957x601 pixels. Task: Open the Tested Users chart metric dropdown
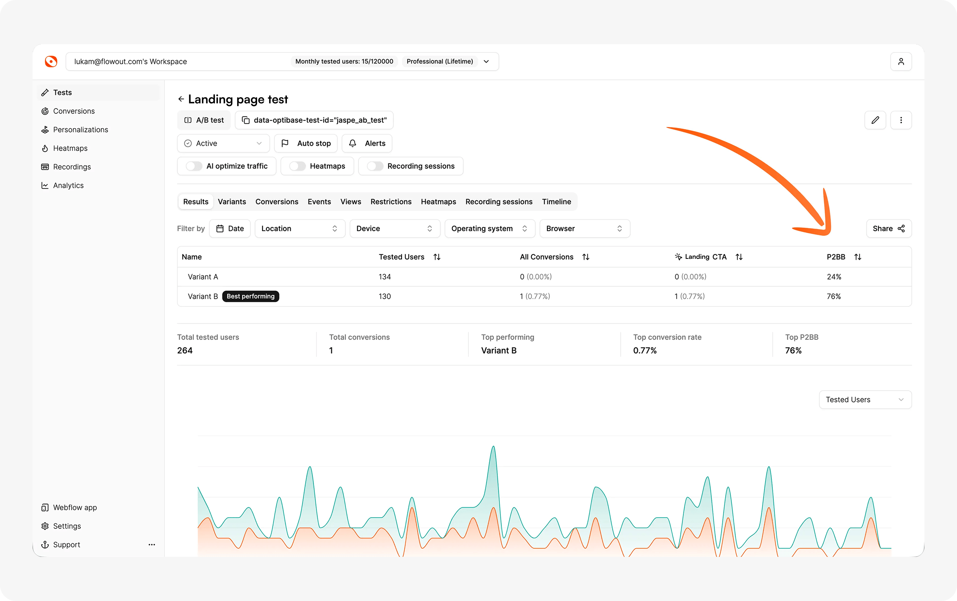865,399
